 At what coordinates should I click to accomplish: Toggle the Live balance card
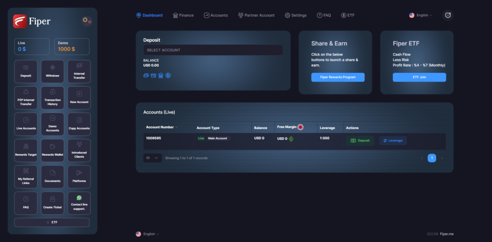[x=32, y=46]
